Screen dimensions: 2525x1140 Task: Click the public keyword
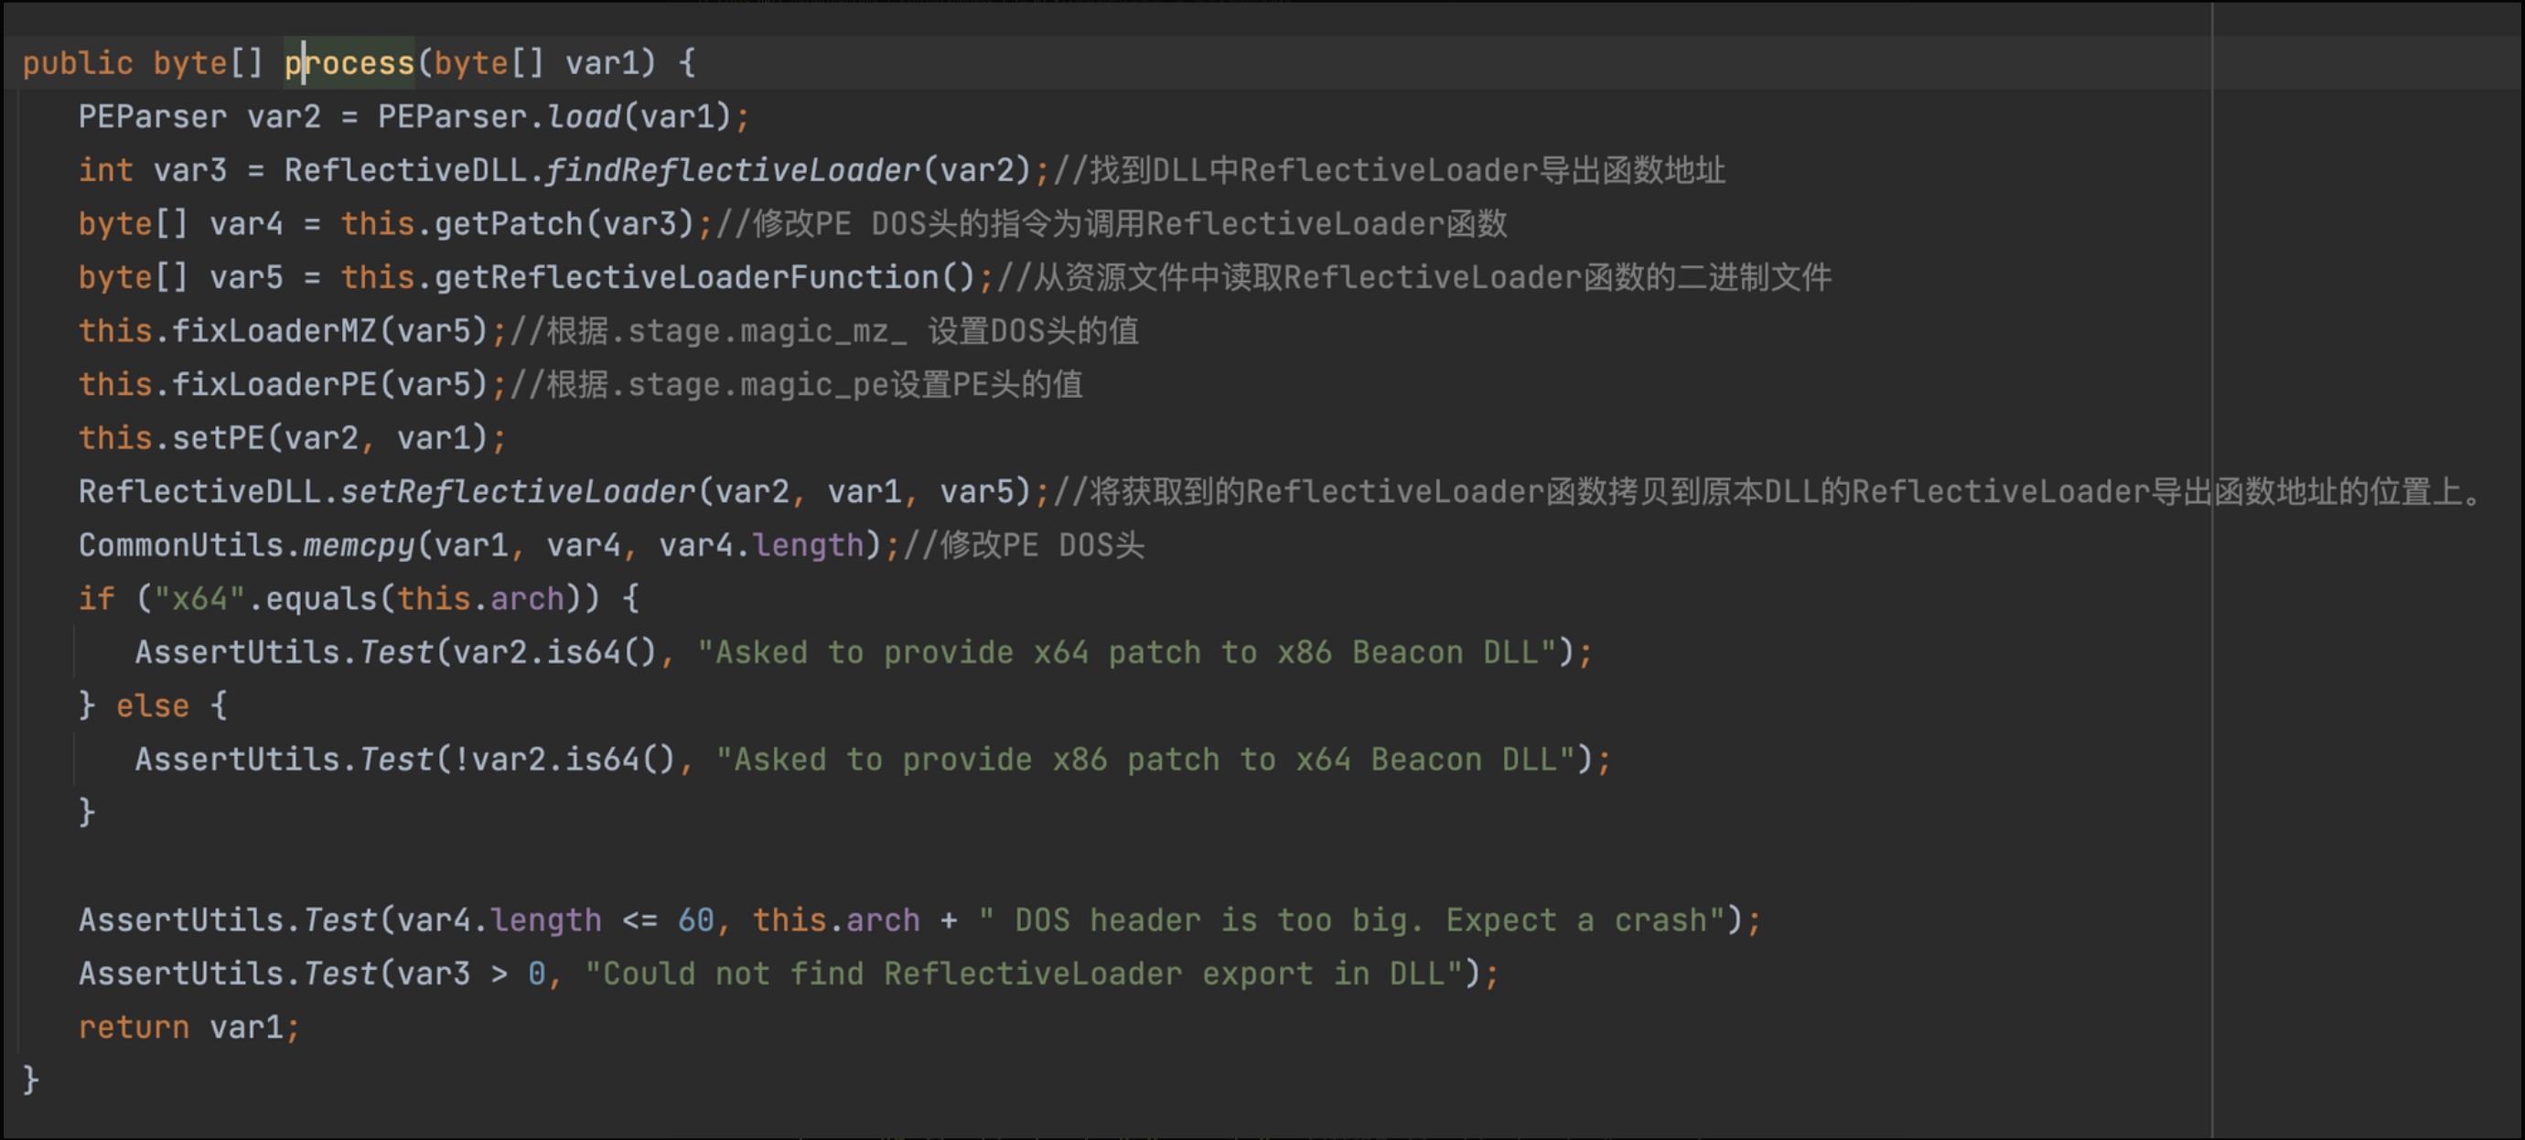point(78,64)
